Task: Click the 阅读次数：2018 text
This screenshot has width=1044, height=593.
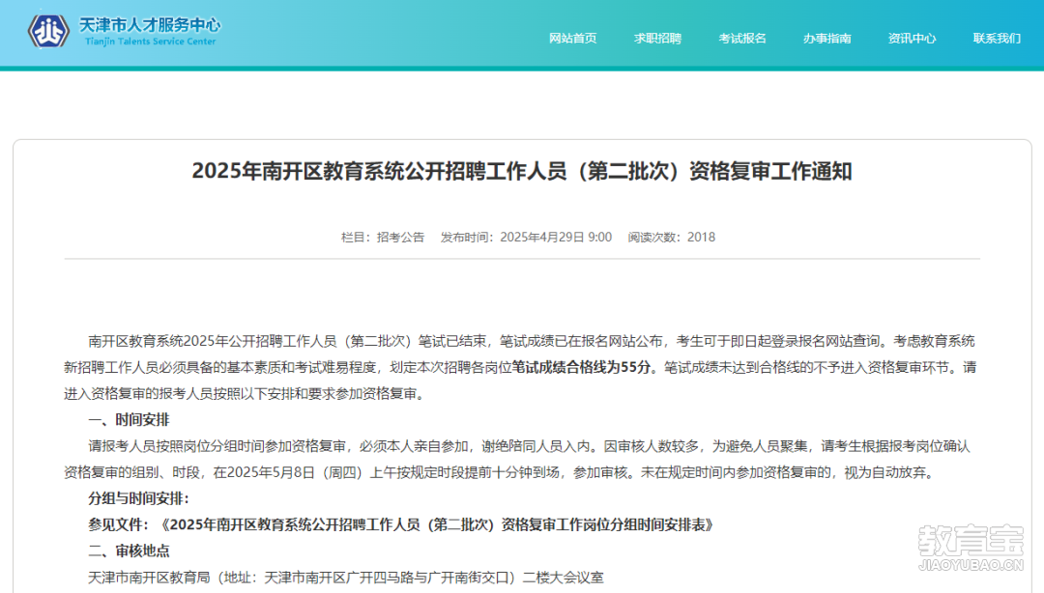Action: coord(671,238)
